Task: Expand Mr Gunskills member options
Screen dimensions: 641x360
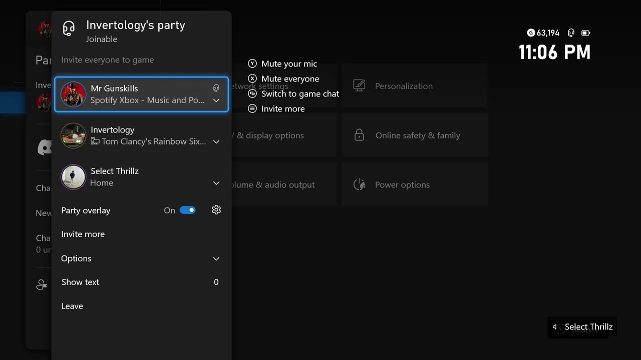Action: pyautogui.click(x=216, y=100)
